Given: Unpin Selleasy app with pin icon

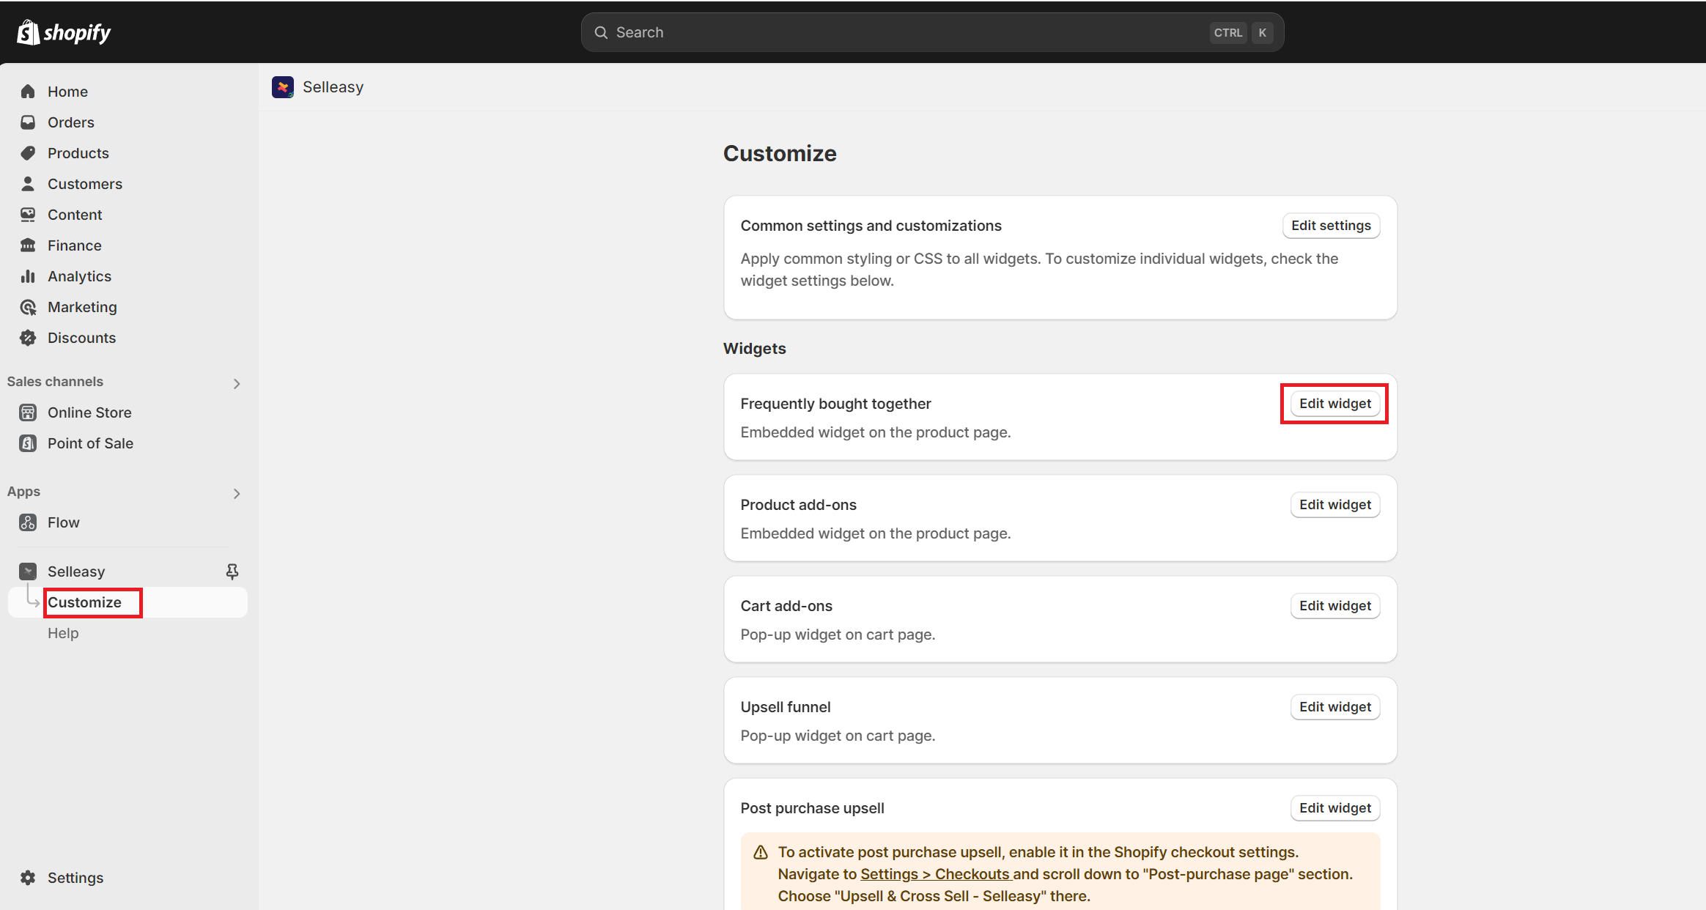Looking at the screenshot, I should [232, 571].
